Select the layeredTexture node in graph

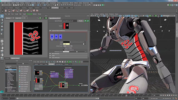[63, 85]
